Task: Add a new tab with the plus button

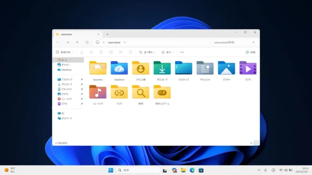Action: [107, 34]
